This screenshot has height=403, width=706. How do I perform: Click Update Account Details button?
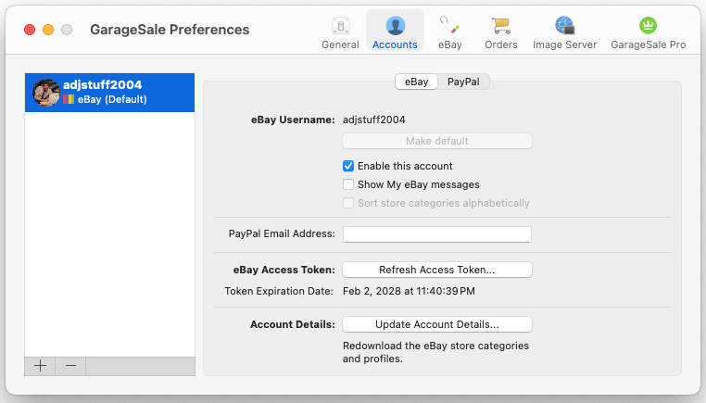437,324
